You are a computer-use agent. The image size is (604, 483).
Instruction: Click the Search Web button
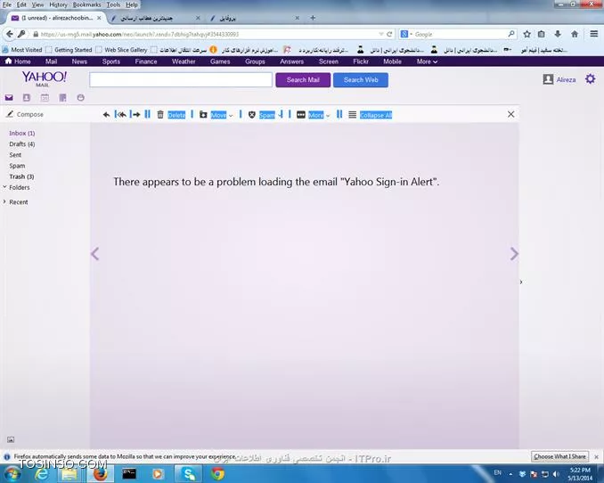tap(361, 80)
